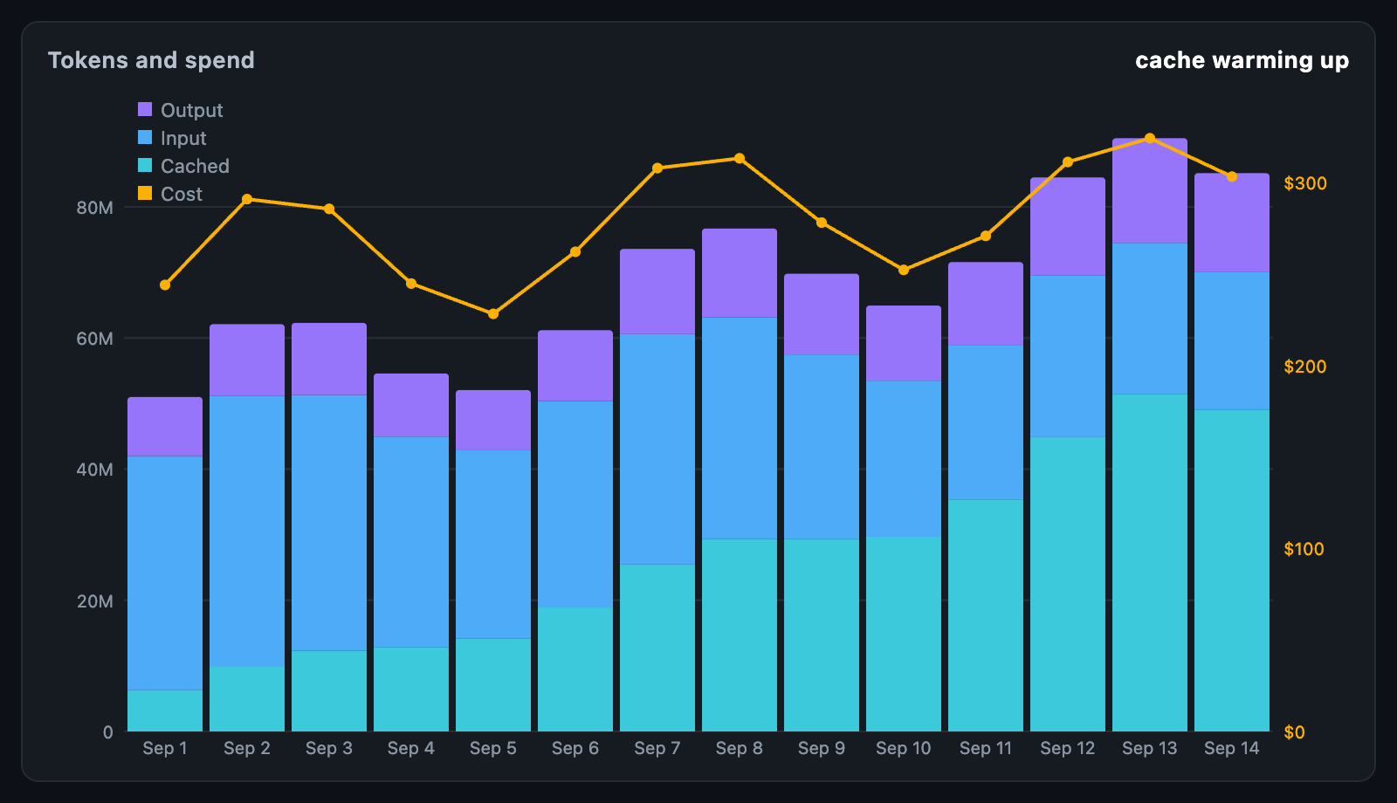1397x803 pixels.
Task: Click the '60M' left axis label
Action: (x=95, y=339)
